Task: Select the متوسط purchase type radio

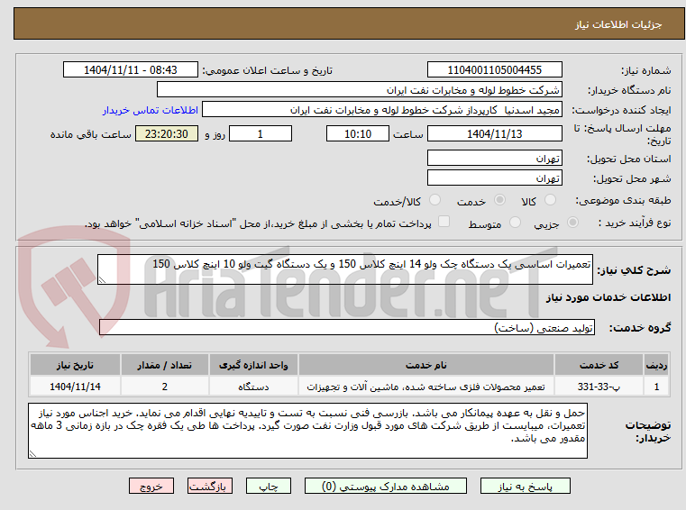Action: pyautogui.click(x=515, y=223)
